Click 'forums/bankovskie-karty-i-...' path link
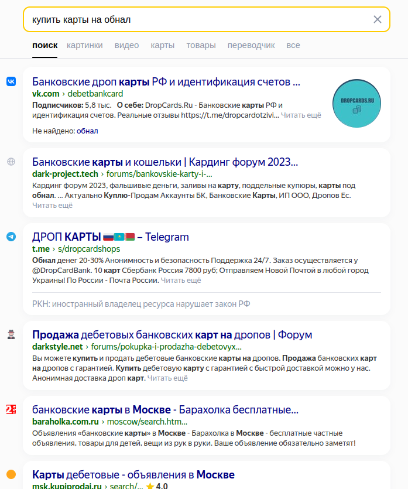This screenshot has height=489, width=408. (x=159, y=174)
